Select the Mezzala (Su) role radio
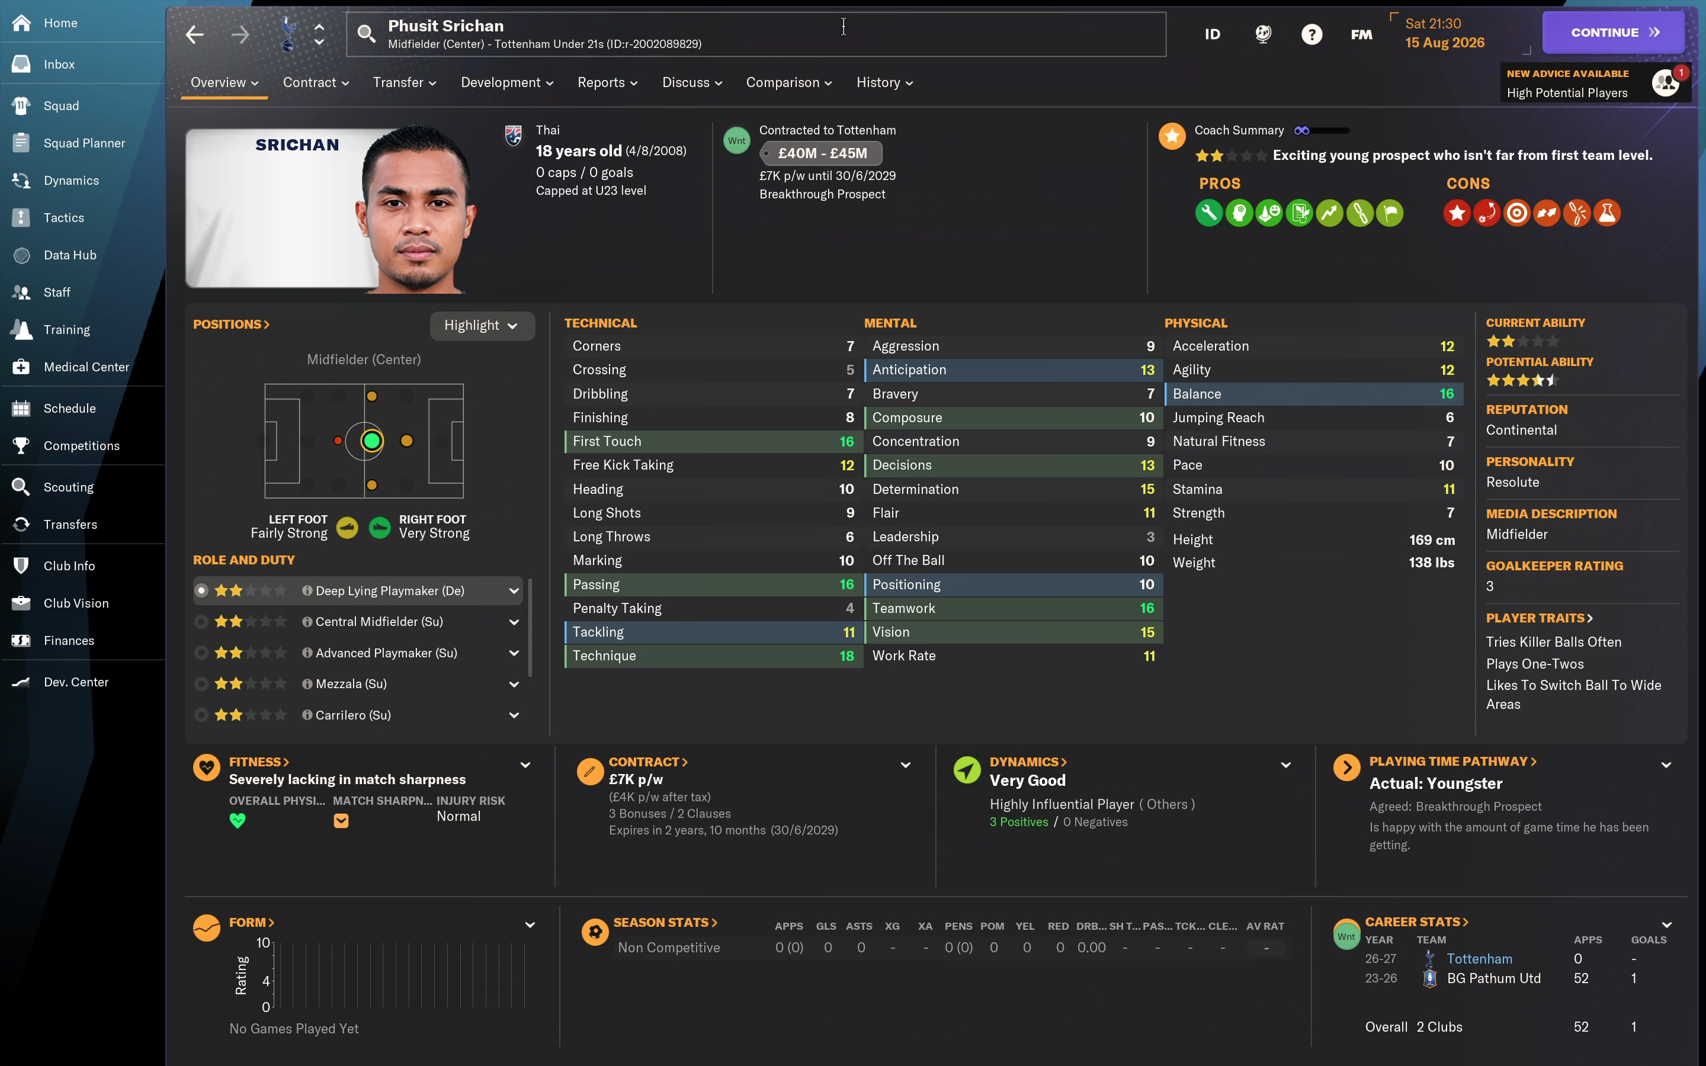Viewport: 1706px width, 1066px height. (x=201, y=683)
